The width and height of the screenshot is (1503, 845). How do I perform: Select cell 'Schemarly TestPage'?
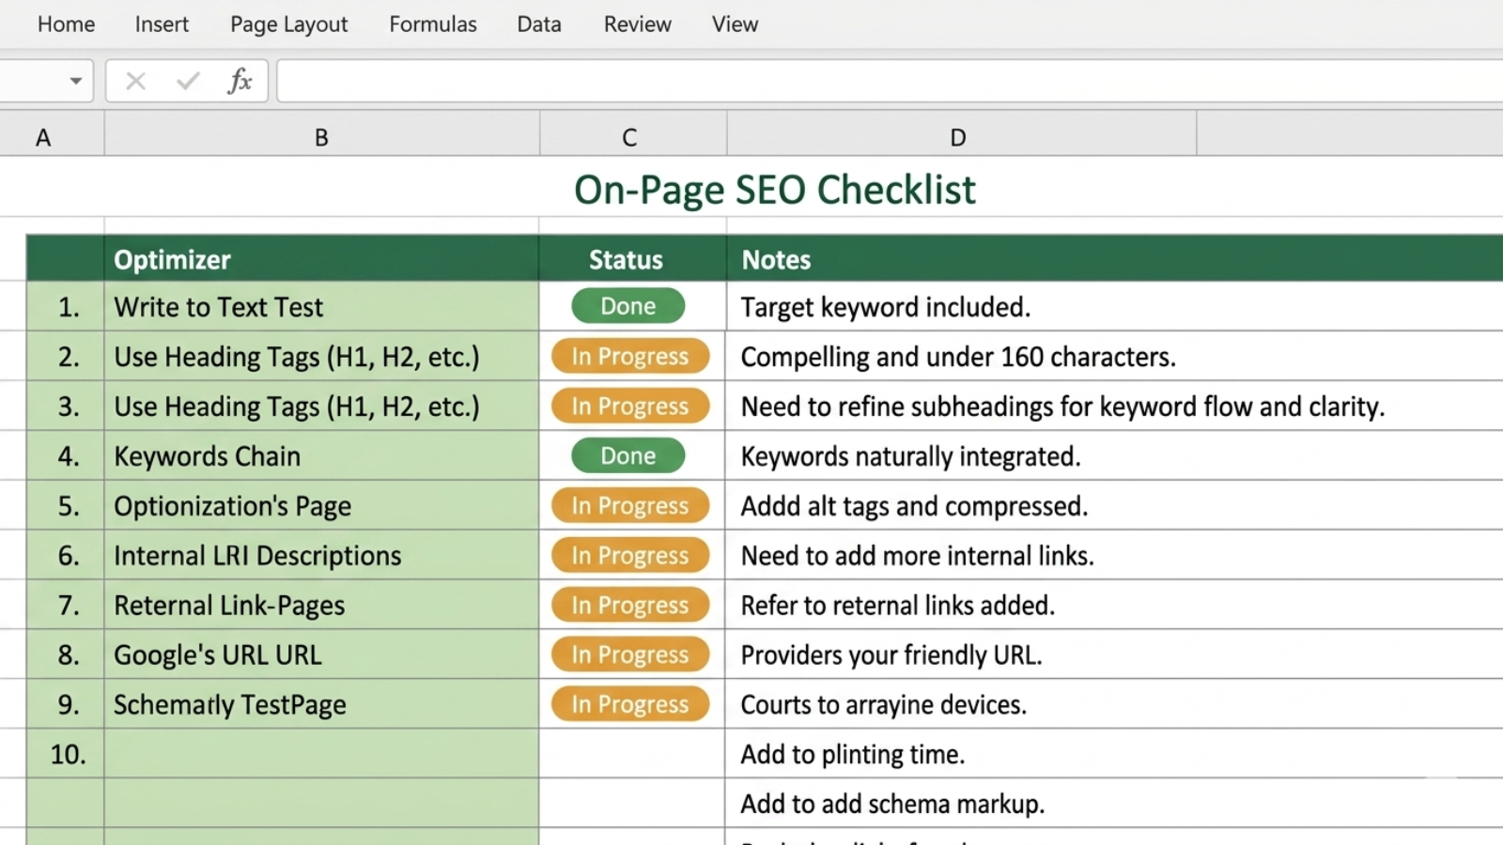coord(321,705)
